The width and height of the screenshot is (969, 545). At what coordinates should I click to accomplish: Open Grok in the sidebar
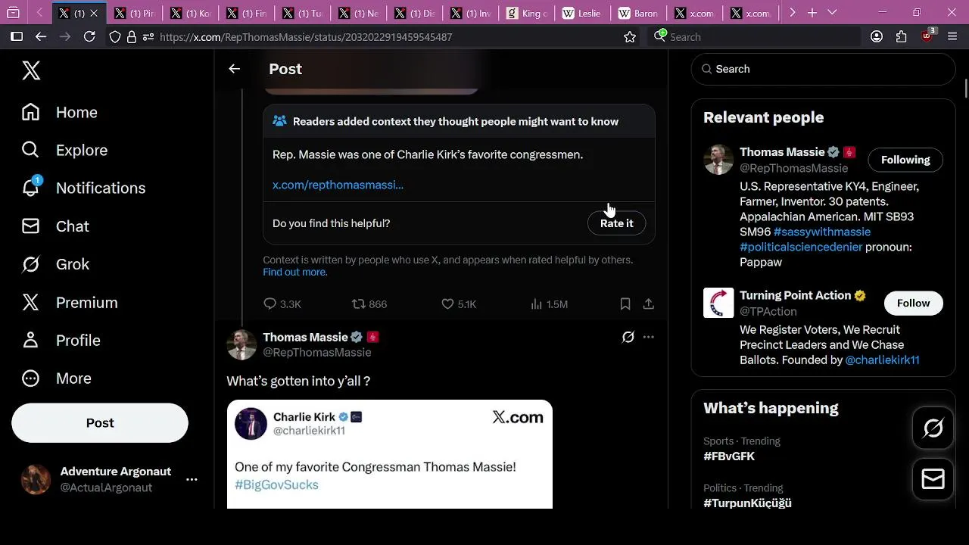tap(55, 264)
